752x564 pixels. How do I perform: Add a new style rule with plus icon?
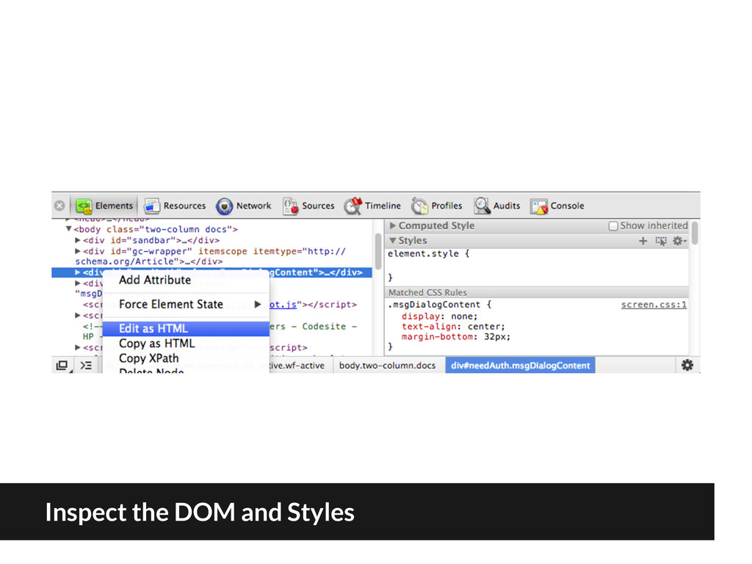[643, 241]
